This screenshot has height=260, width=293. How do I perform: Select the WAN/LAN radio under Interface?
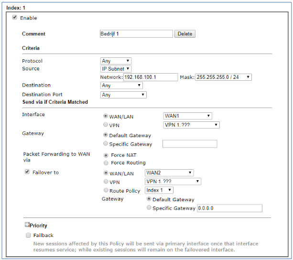click(x=106, y=116)
